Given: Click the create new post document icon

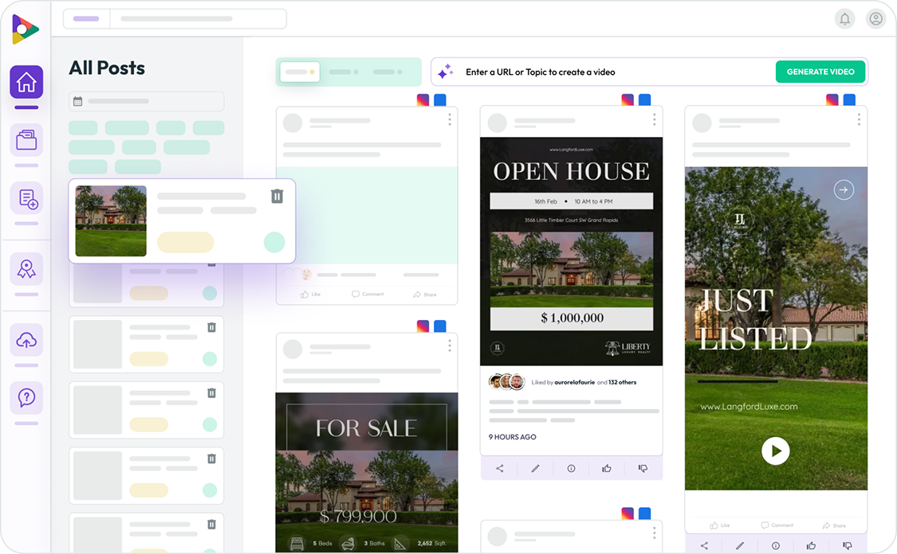Looking at the screenshot, I should click(26, 199).
